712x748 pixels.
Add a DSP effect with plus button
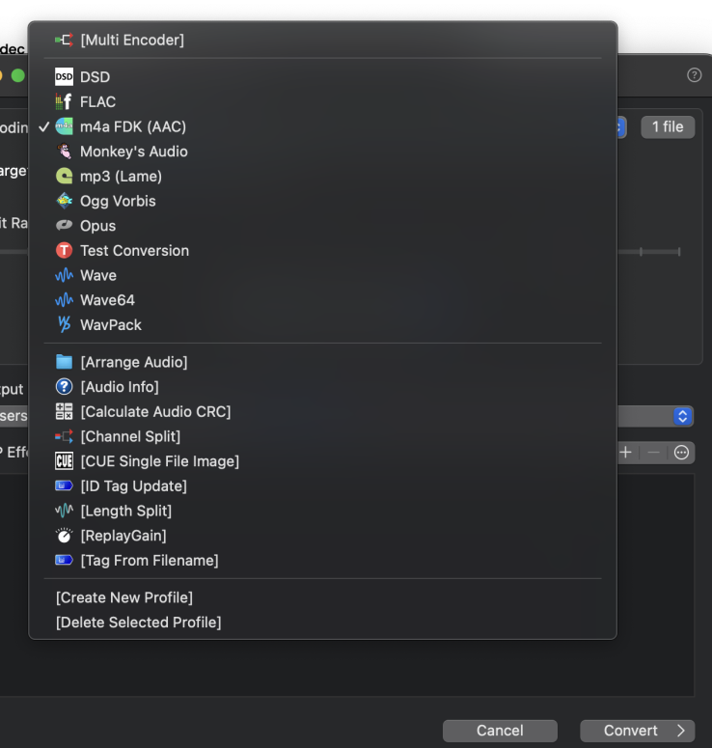(626, 453)
